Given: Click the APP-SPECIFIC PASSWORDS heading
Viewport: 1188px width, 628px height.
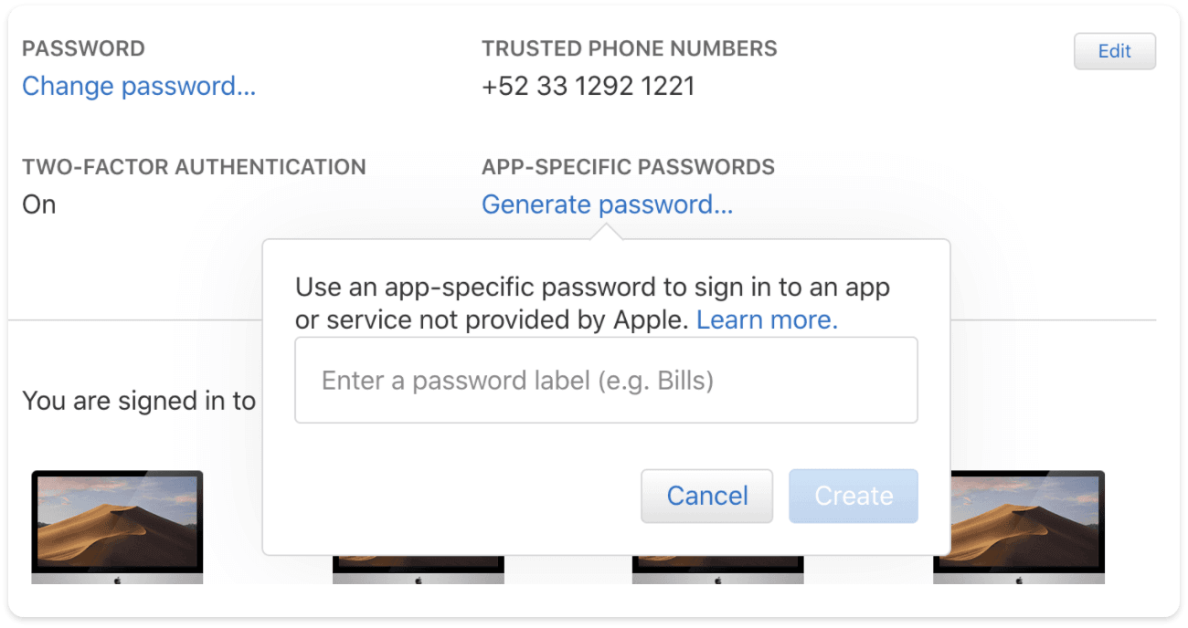Looking at the screenshot, I should coord(628,167).
